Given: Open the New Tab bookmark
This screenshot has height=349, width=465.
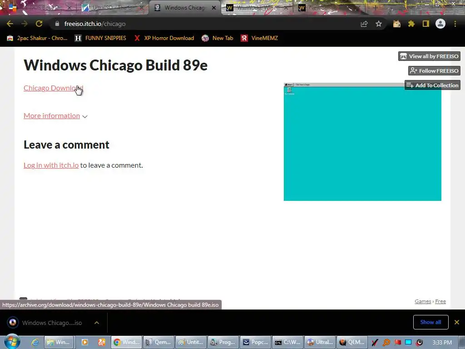Looking at the screenshot, I should [x=218, y=38].
